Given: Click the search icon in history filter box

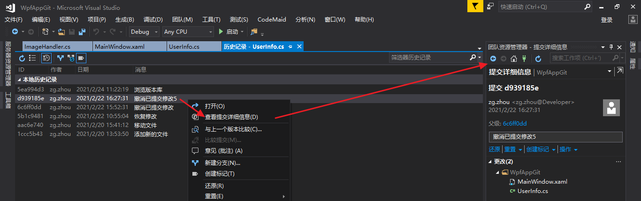Looking at the screenshot, I should pos(473,58).
